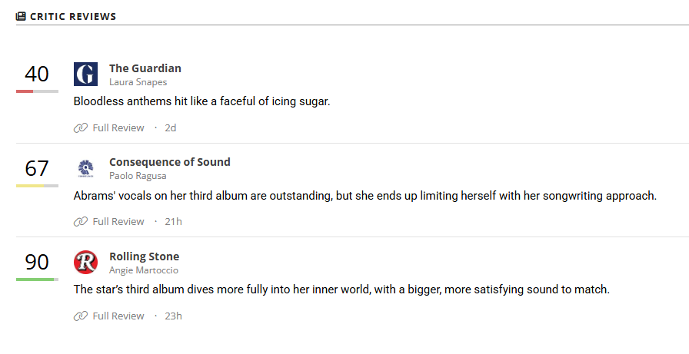The image size is (689, 354).
Task: Click chain link icon in Guardian review
Action: [x=81, y=128]
